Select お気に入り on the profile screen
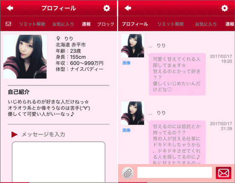Image resolution: width=235 pixels, height=183 pixels. coord(63,24)
